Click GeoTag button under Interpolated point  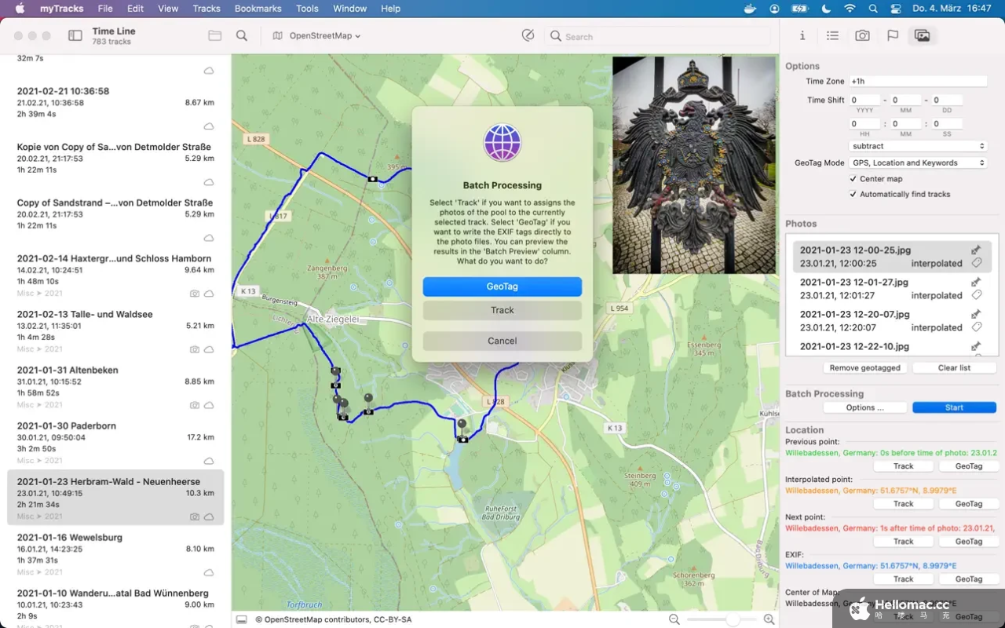(969, 504)
